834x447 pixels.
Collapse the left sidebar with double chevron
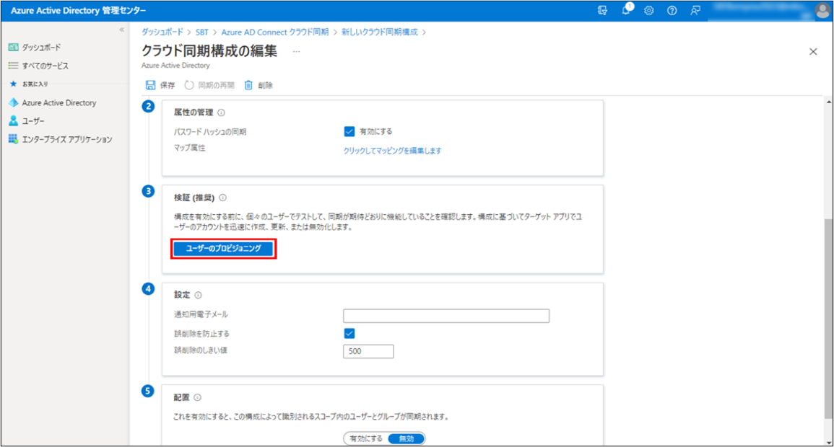click(122, 30)
